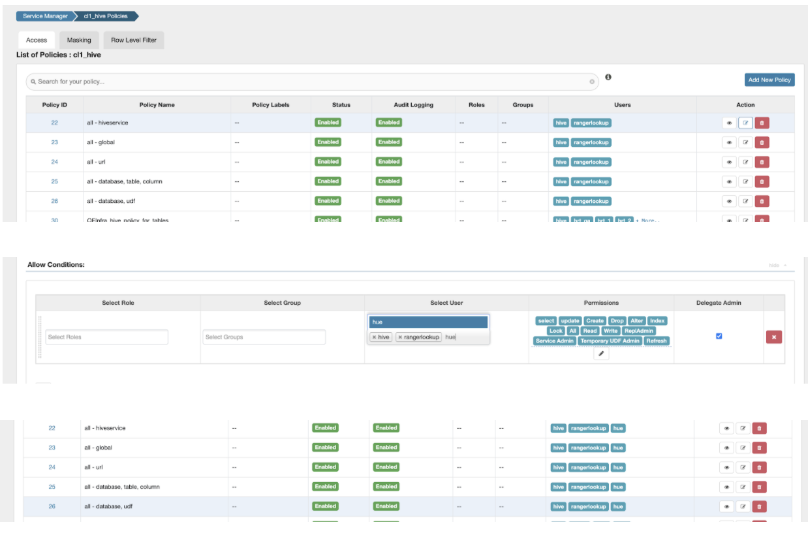Expand '+ More..' users on policy 30
The image size is (808, 535).
coord(647,221)
